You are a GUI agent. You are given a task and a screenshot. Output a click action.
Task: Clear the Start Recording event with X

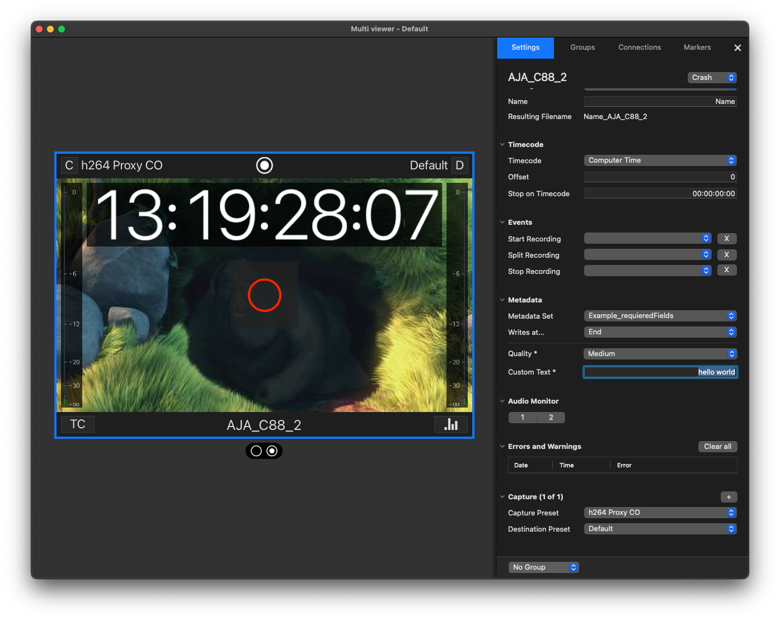(x=727, y=239)
